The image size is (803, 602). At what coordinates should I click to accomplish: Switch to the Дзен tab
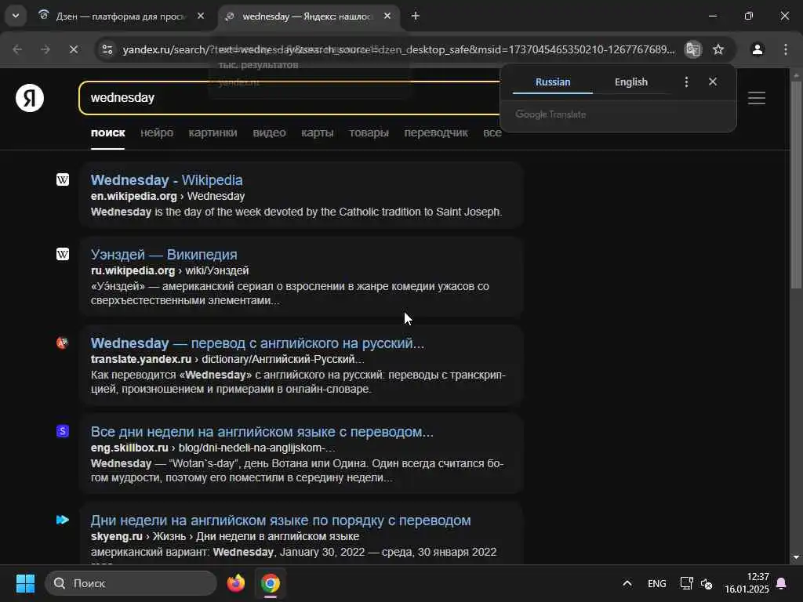121,16
